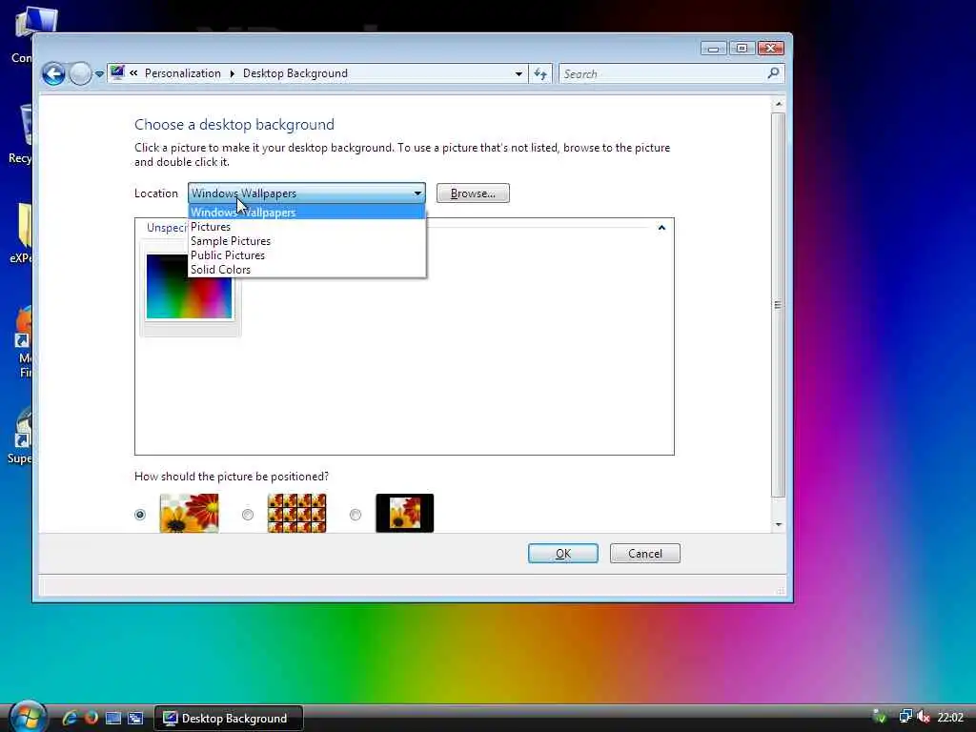Click Desktop Background taskbar button

(x=229, y=719)
